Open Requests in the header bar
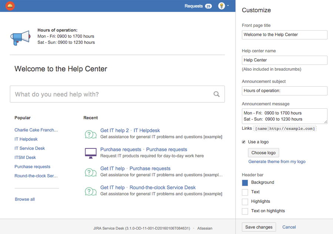 (x=194, y=6)
